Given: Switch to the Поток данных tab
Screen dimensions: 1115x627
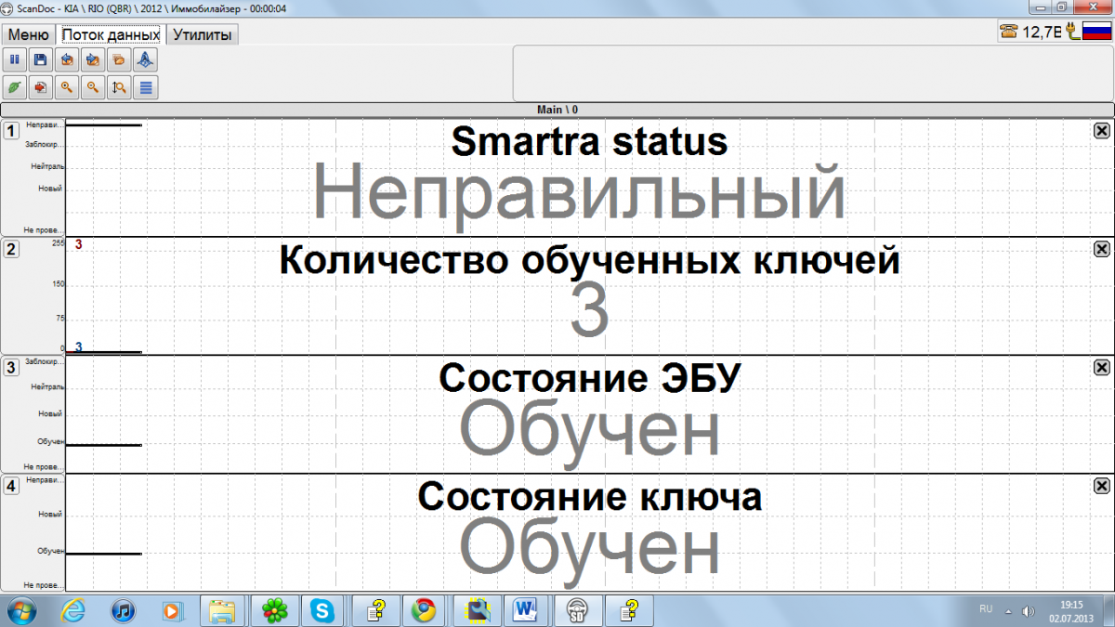Looking at the screenshot, I should [111, 34].
